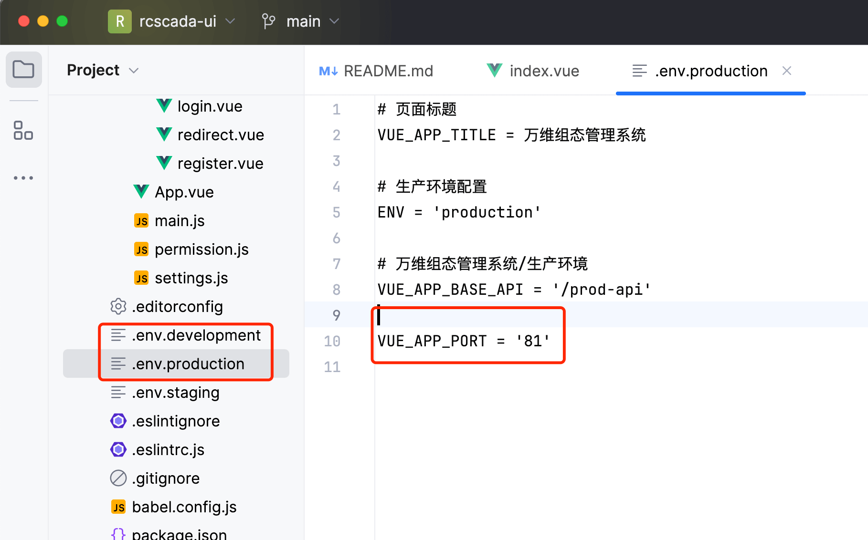This screenshot has height=540, width=868.
Task: Expand the Project view dropdown chevron
Action: coord(134,71)
